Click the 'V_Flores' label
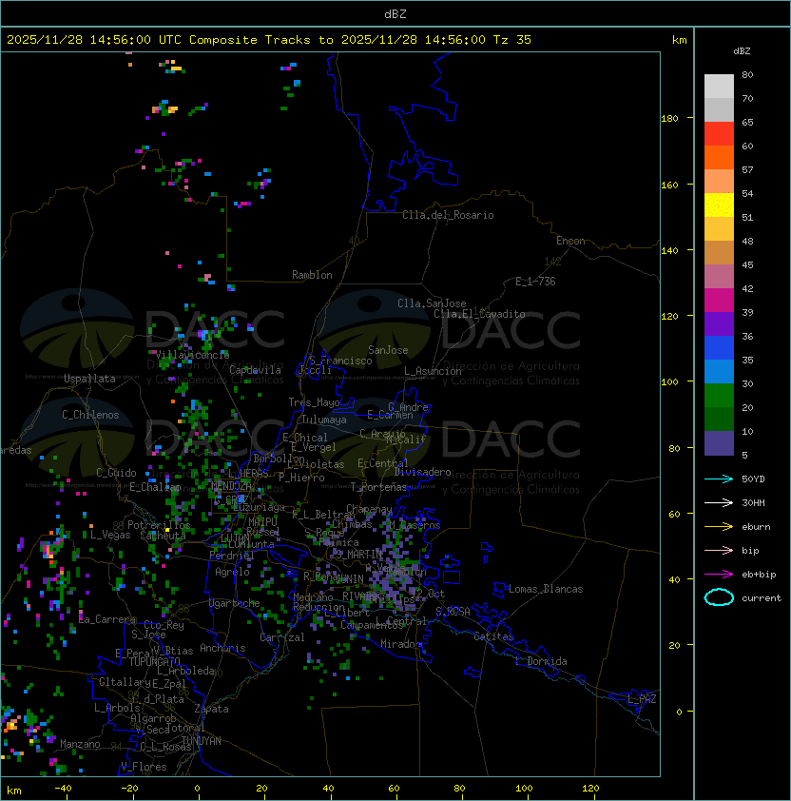Viewport: 791px width, 801px height. pyautogui.click(x=144, y=767)
